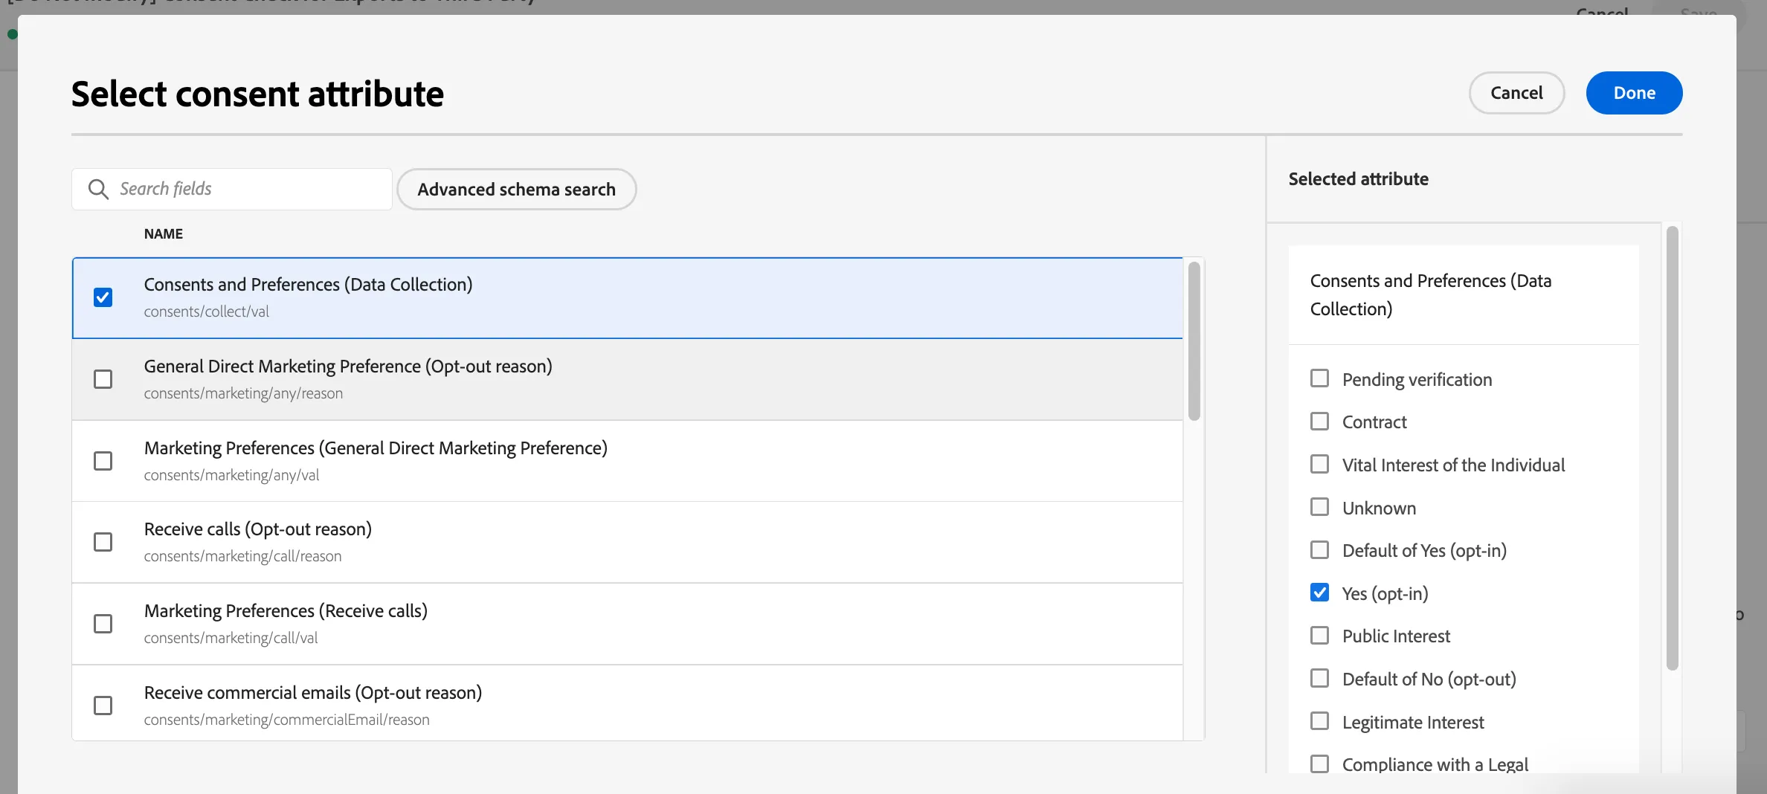1767x794 pixels.
Task: Click the consents/collect/val path text
Action: pos(207,312)
